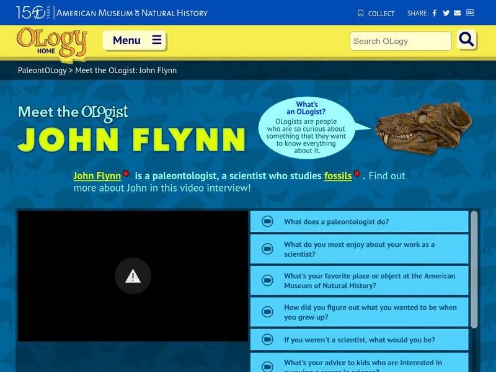Click the magnifying glass search button
496x372 pixels.
(x=467, y=40)
